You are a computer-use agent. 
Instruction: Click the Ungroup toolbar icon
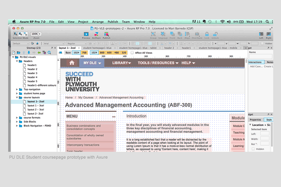click(x=163, y=34)
